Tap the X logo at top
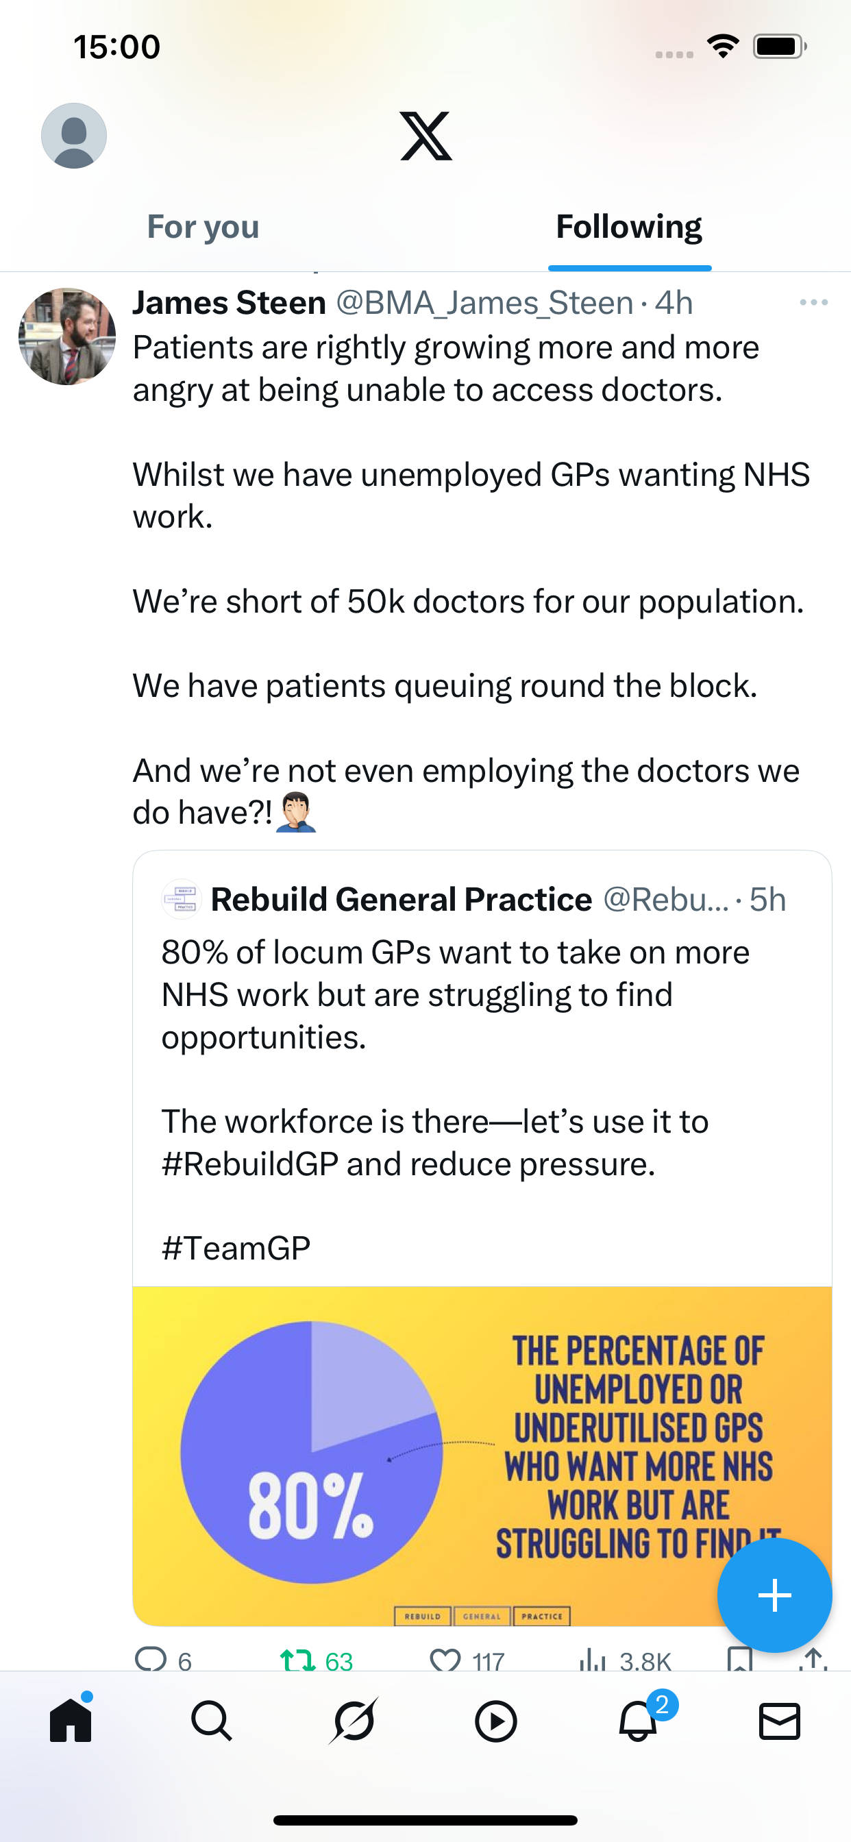This screenshot has width=851, height=1842. point(425,136)
